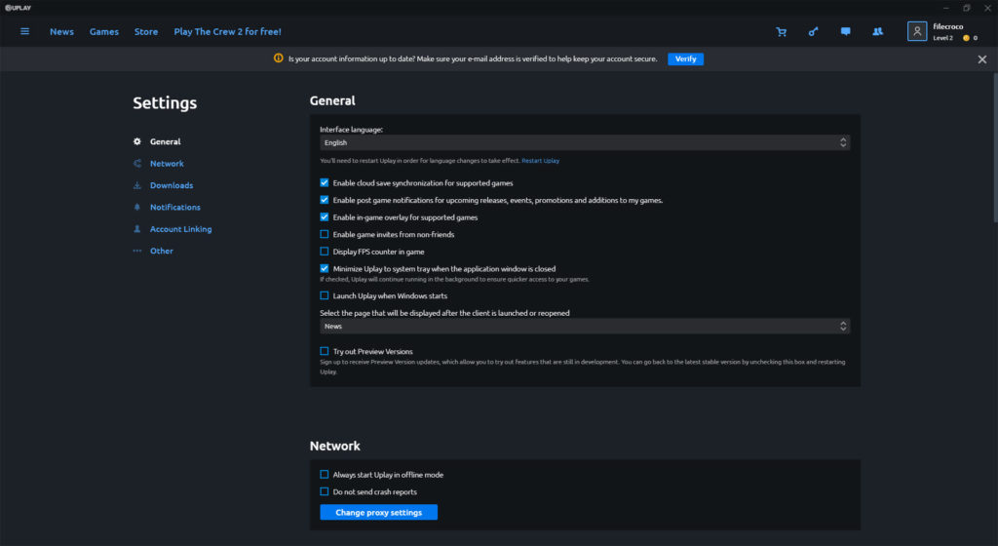Dismiss the account verification banner

point(982,59)
